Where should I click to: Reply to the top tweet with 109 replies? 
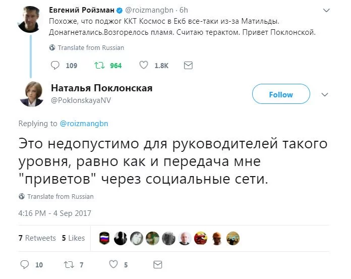click(56, 65)
